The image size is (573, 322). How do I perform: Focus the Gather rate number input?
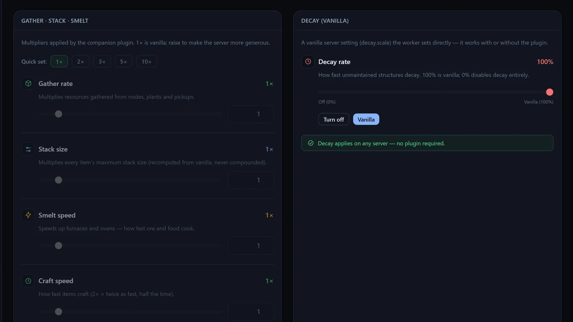[x=251, y=114]
